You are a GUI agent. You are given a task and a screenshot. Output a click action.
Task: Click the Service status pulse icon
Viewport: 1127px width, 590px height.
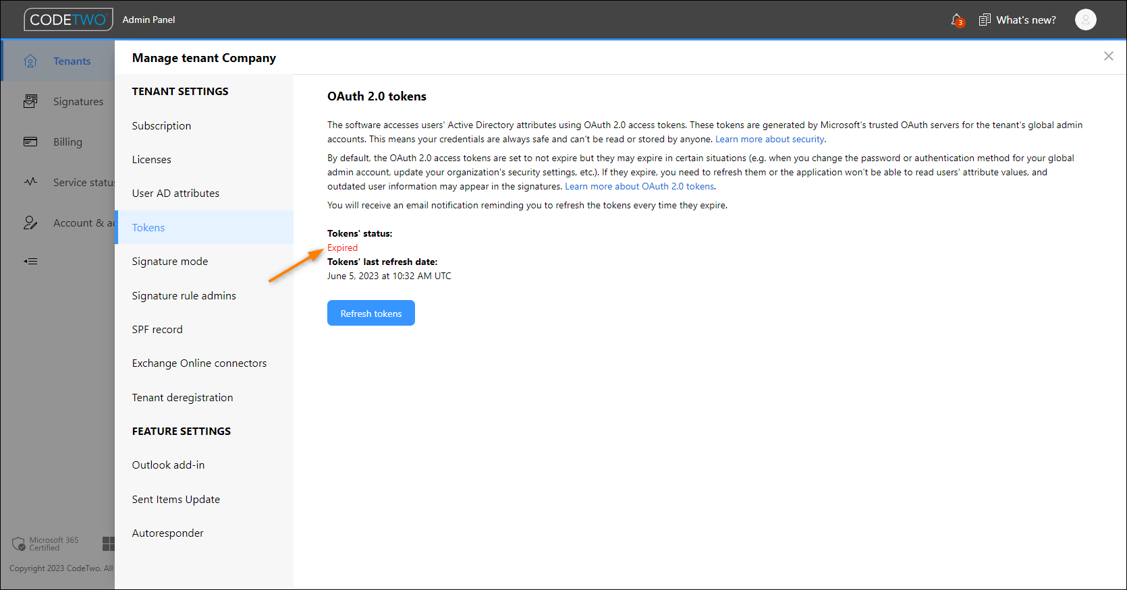pos(30,182)
